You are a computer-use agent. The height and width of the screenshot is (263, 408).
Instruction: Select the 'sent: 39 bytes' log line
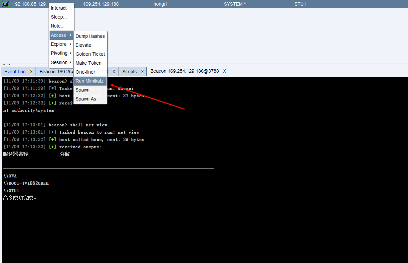(x=74, y=140)
